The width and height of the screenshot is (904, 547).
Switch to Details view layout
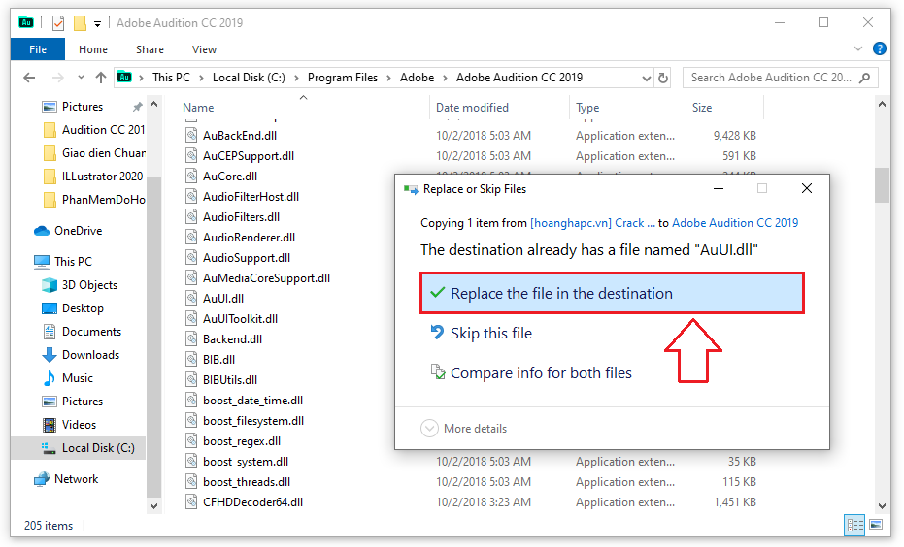pyautogui.click(x=854, y=525)
